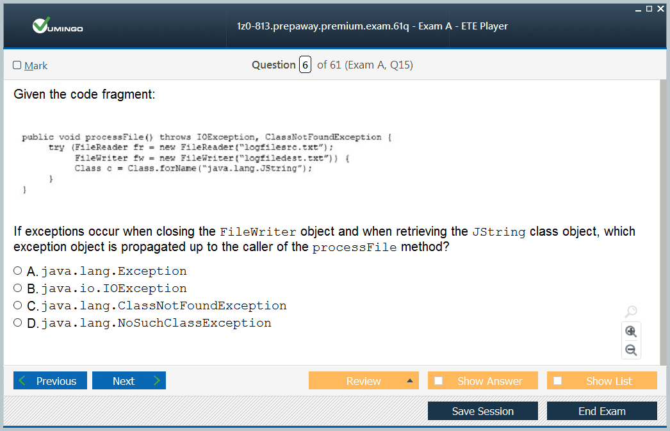Close the ETE Player window
The width and height of the screenshot is (670, 431).
point(660,8)
